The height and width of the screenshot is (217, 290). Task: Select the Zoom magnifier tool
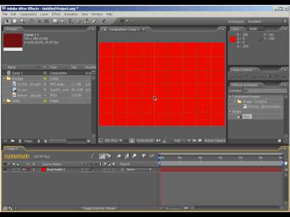point(22,21)
